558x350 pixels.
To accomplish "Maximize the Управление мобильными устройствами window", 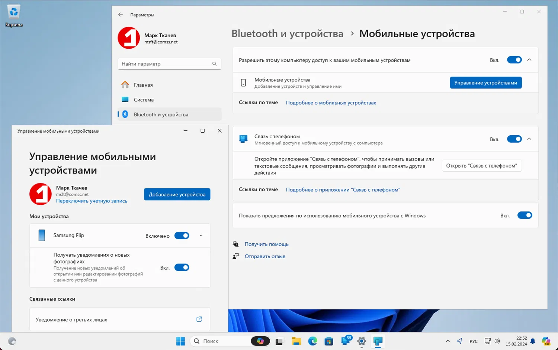I will (203, 131).
